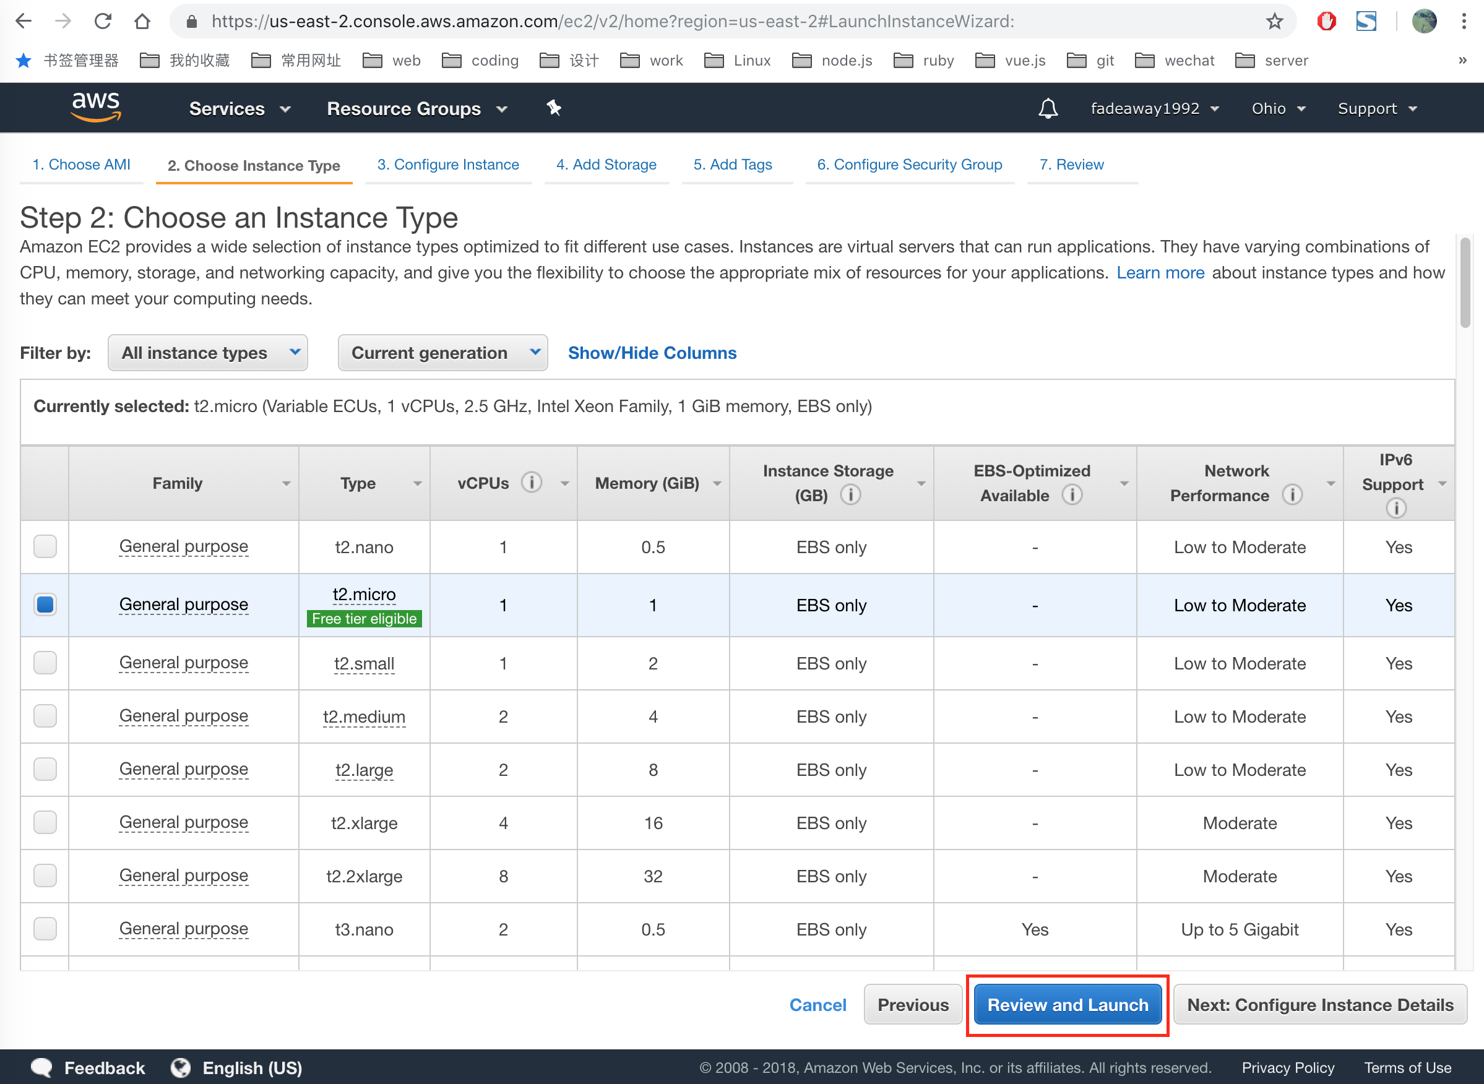Open Configure Security Group step tab
Screen dimensions: 1484x1084
[x=909, y=165]
